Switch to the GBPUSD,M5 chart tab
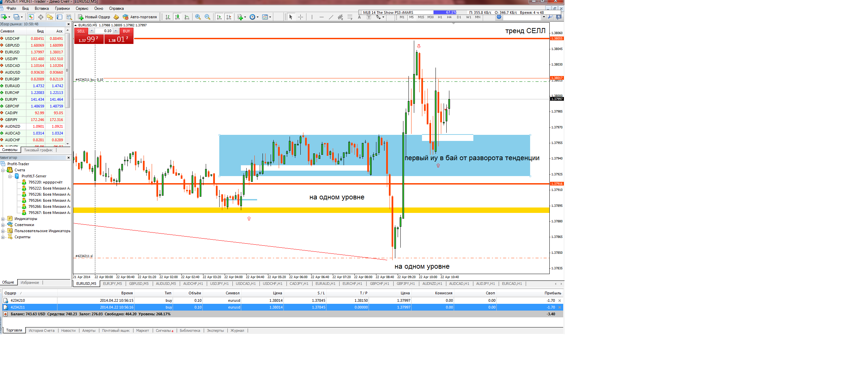This screenshot has width=846, height=367. point(139,284)
